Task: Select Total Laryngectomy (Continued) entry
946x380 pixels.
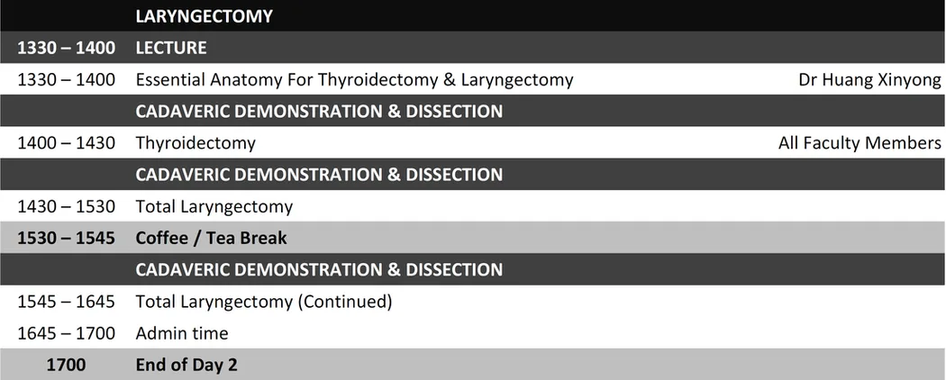Action: (x=264, y=301)
